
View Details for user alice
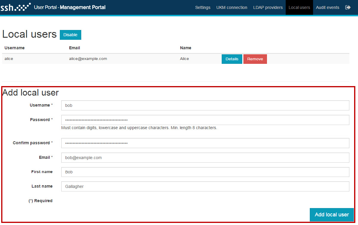pos(232,59)
